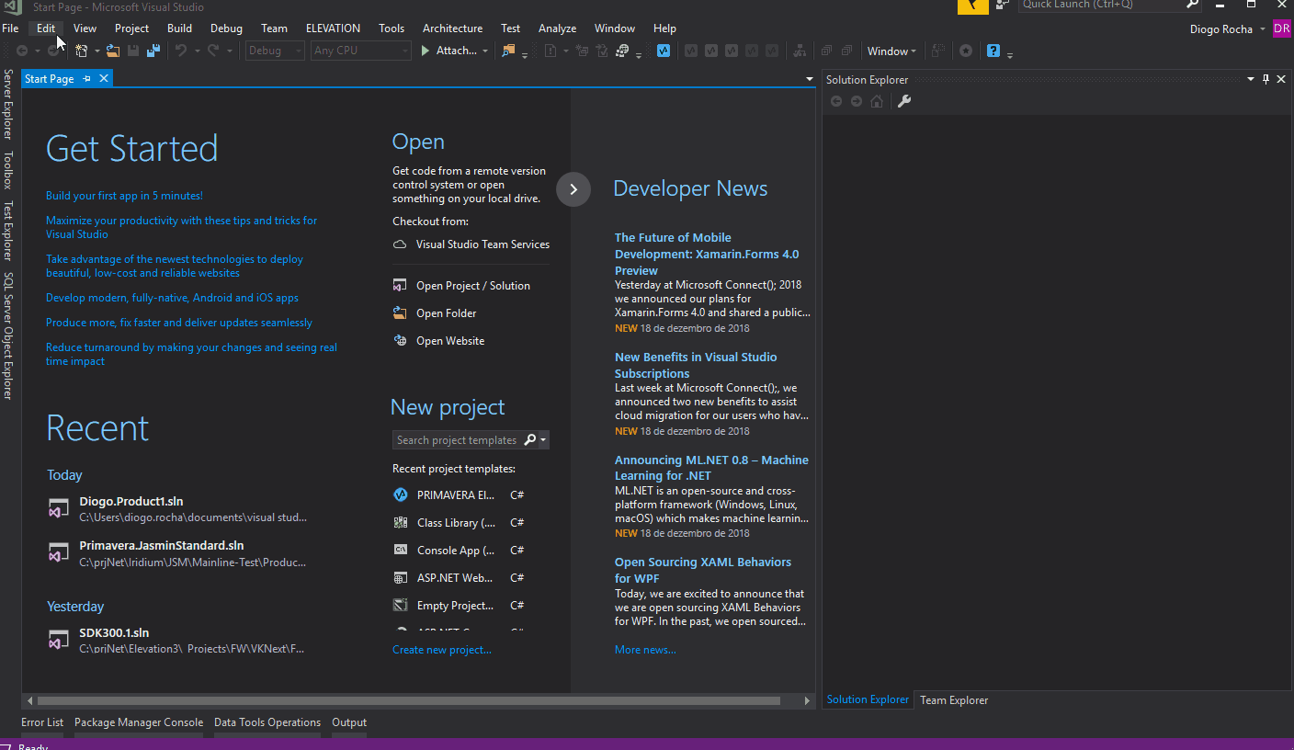Open the ELEVATION menu

point(333,28)
